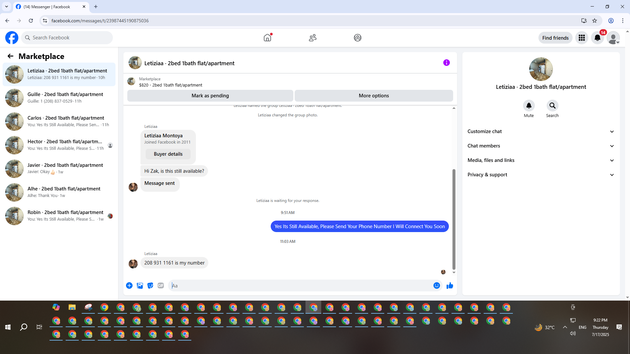Focus the Search Facebook field
This screenshot has height=354, width=630.
point(67,38)
